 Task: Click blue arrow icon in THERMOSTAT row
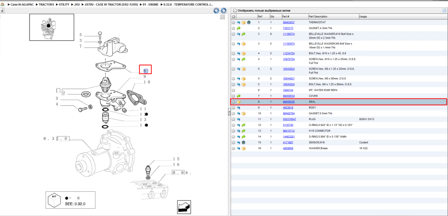tap(238, 22)
